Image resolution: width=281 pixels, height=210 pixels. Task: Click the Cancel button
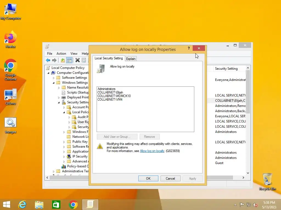(x=170, y=178)
